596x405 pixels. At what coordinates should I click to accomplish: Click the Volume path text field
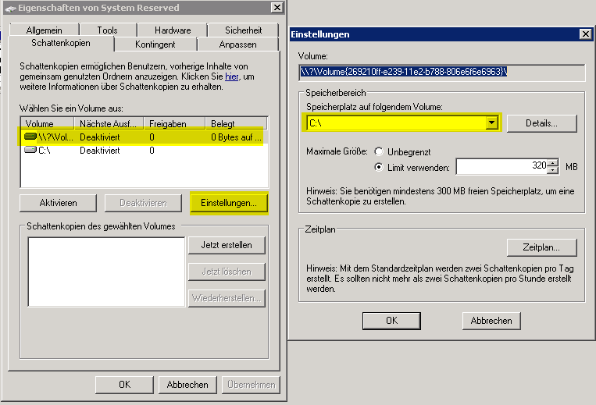pyautogui.click(x=442, y=72)
